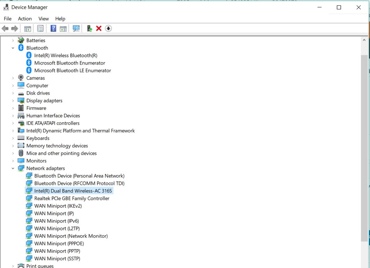Open the File menu
Screen dimensions: 370x268
(x=8, y=19)
